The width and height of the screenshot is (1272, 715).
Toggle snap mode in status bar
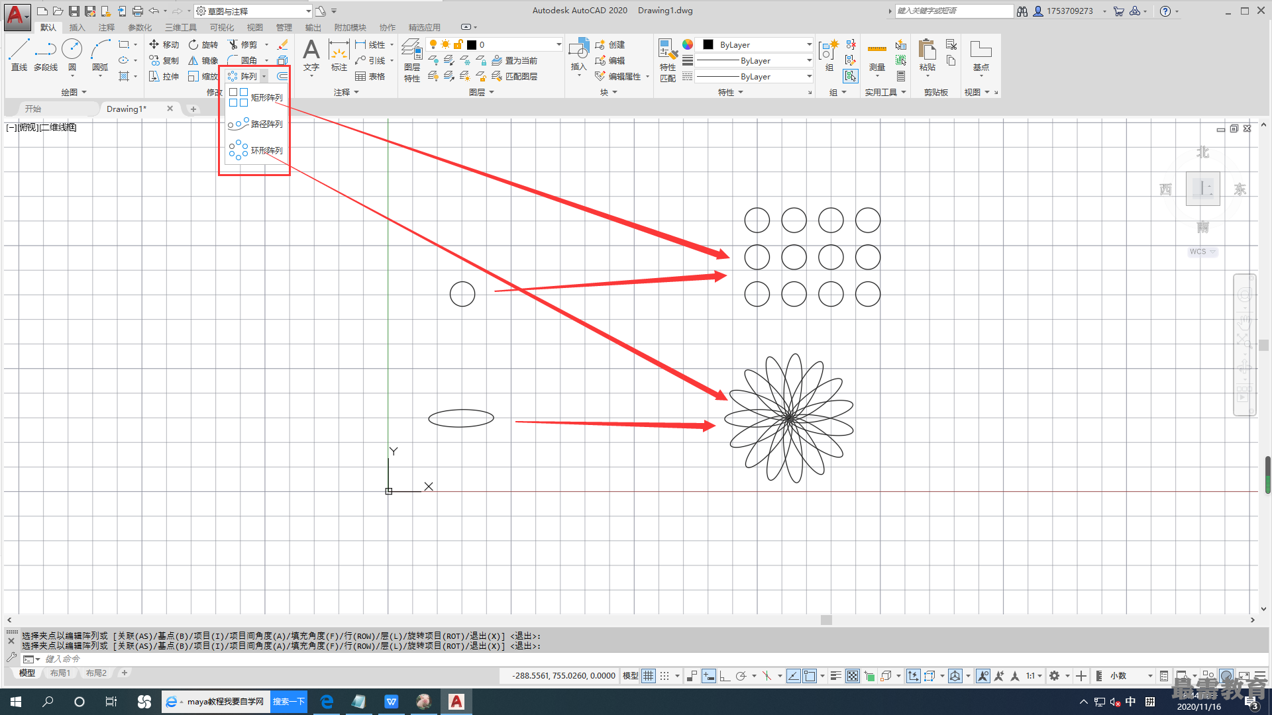click(664, 676)
